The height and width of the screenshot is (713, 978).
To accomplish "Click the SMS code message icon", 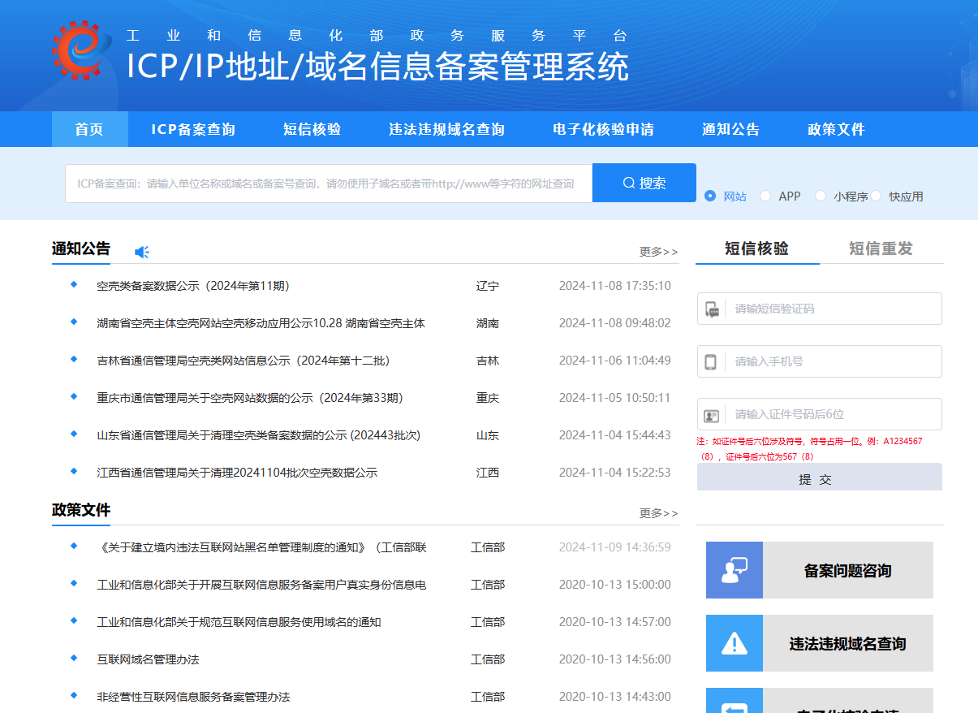I will (712, 309).
